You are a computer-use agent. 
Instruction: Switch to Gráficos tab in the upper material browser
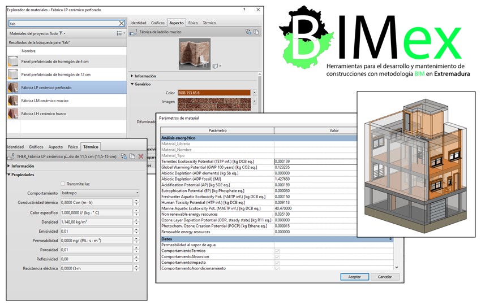[x=158, y=23]
